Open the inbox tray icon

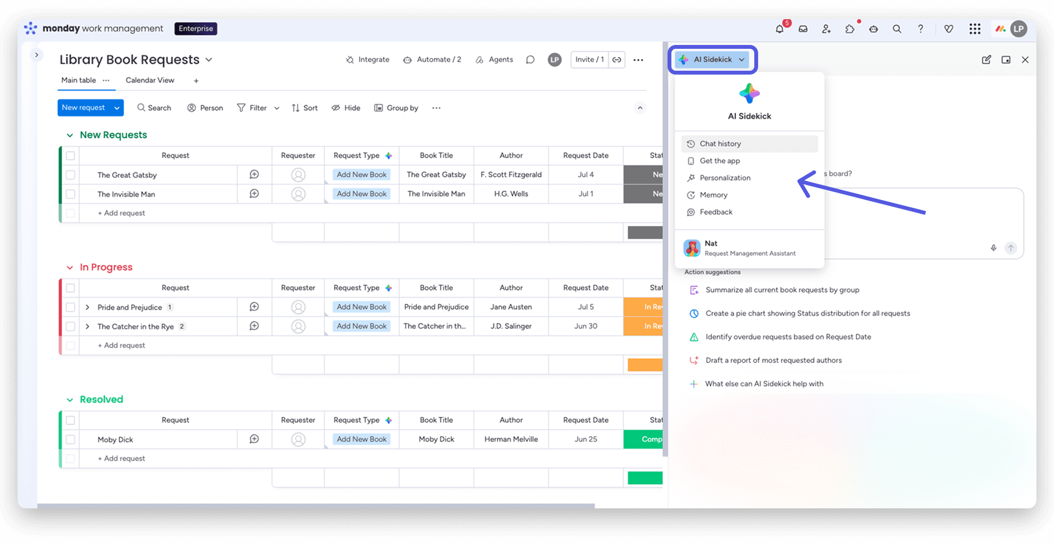[803, 29]
